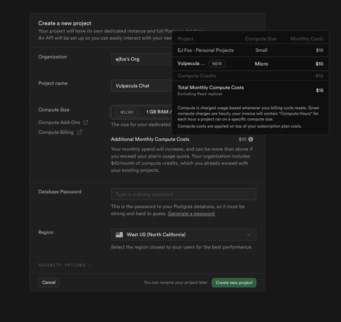The width and height of the screenshot is (341, 322).
Task: Click the Micro cell in the Vulpecula row
Action: [x=261, y=64]
